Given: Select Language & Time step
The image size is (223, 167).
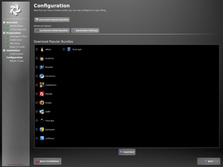Looking at the screenshot, I should [x=18, y=36].
